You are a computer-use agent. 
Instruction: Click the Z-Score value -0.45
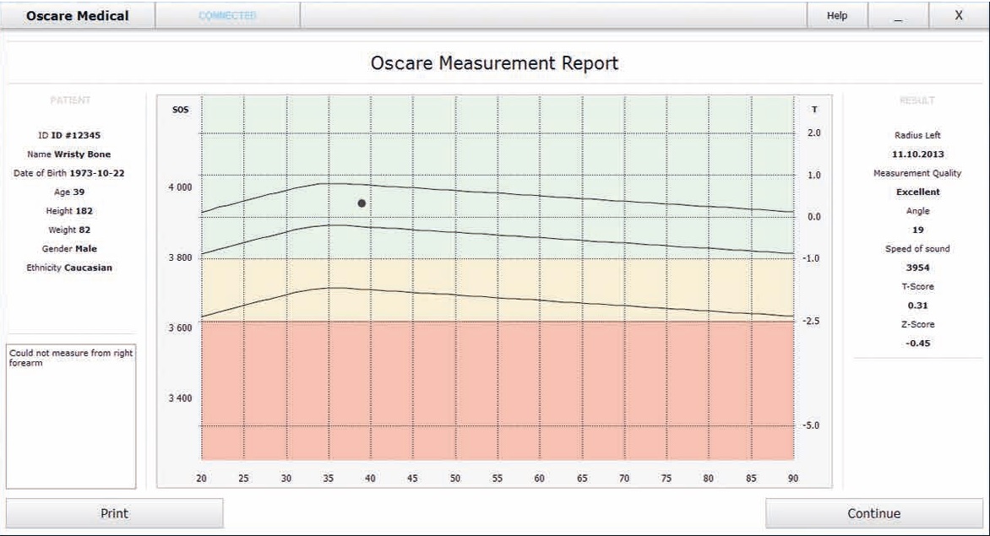point(917,343)
